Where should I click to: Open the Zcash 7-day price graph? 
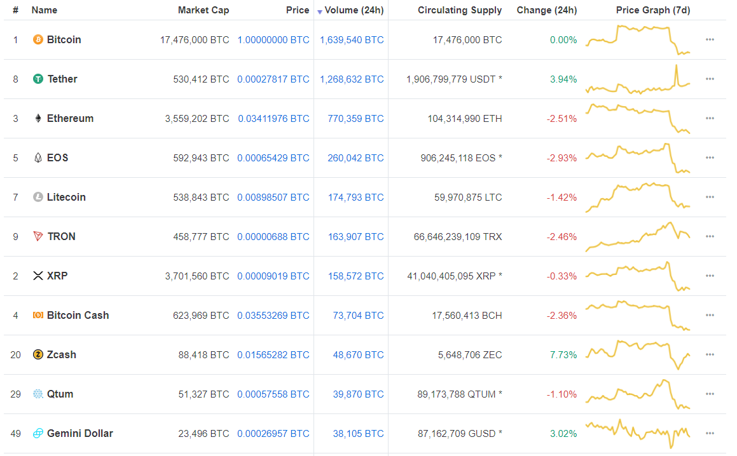638,354
